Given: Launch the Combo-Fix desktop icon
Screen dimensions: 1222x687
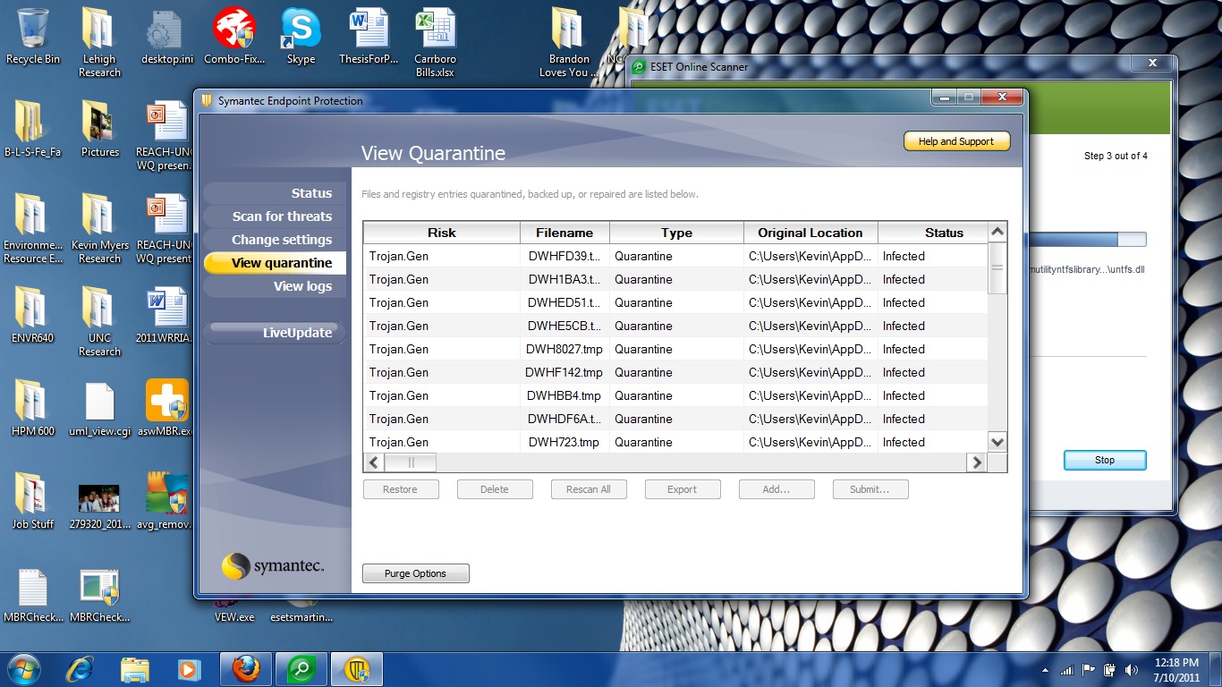Looking at the screenshot, I should click(x=234, y=36).
